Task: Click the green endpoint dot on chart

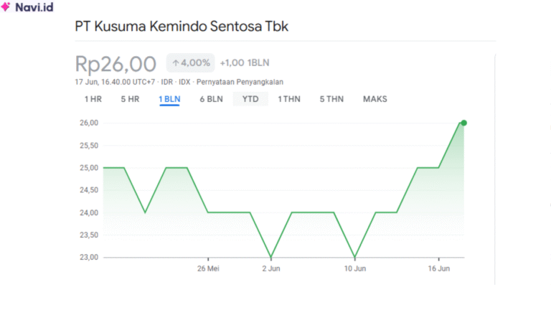Action: 464,123
